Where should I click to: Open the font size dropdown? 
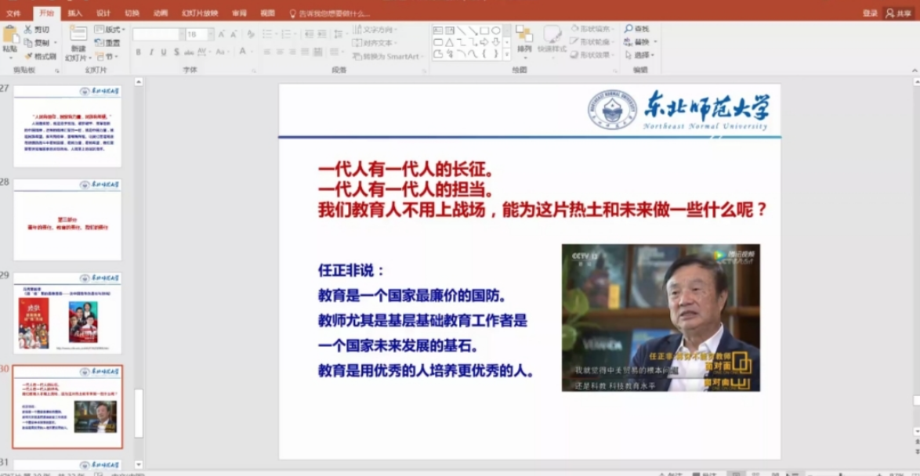[x=210, y=34]
